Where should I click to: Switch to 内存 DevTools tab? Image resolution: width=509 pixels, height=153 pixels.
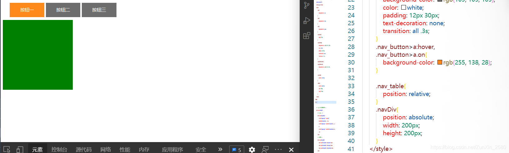tap(144, 150)
